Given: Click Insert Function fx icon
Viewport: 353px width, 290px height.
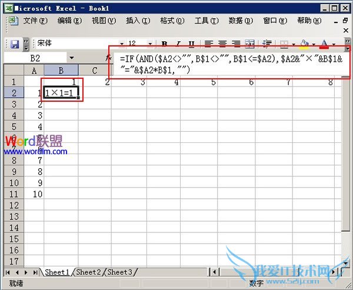Looking at the screenshot, I should [108, 58].
